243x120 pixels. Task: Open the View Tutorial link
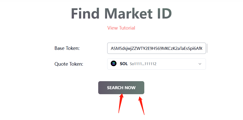coord(121,28)
